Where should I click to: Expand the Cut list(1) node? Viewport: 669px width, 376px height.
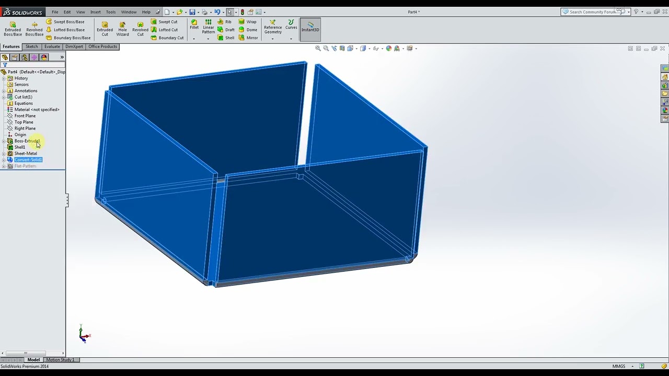pyautogui.click(x=4, y=97)
